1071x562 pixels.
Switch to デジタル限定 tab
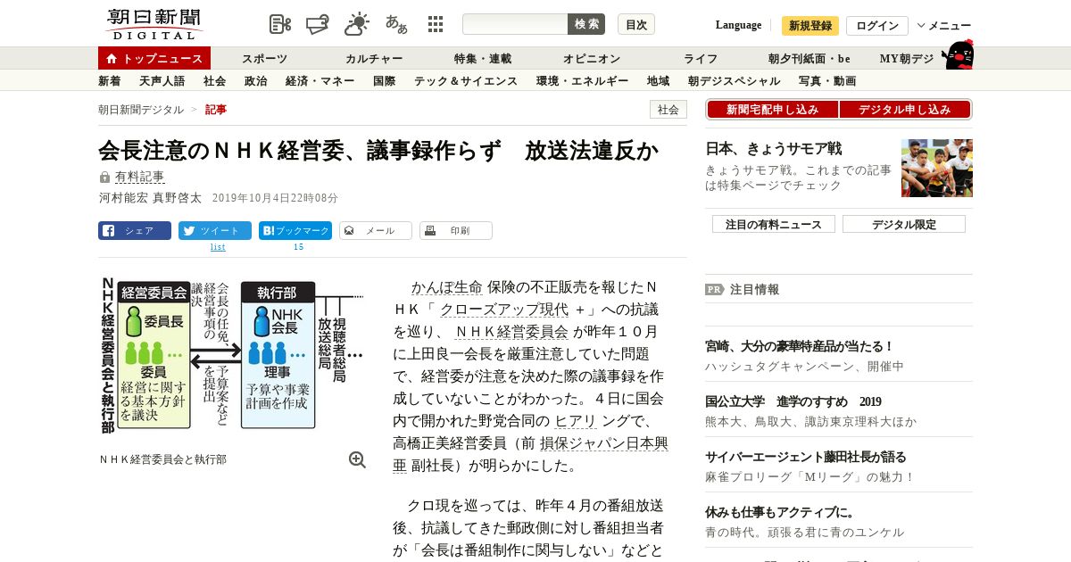click(904, 224)
